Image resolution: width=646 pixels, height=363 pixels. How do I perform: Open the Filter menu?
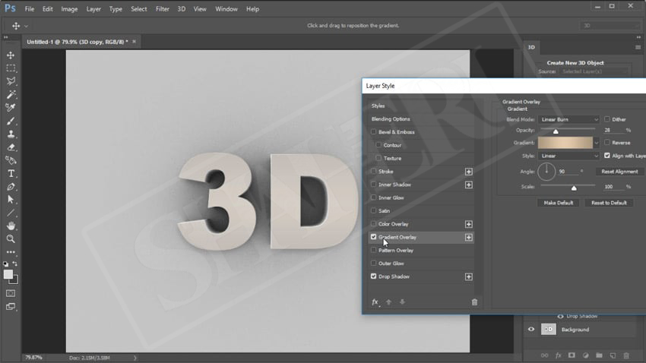click(x=163, y=9)
